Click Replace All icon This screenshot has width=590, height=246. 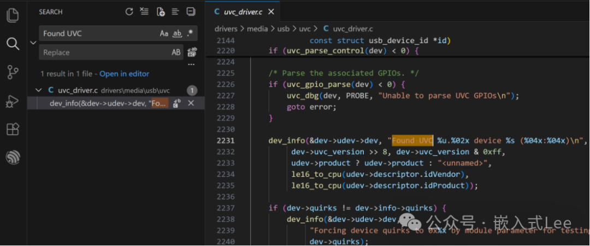pos(192,52)
